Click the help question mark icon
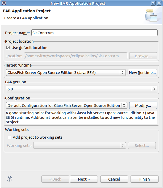Image resolution: width=163 pixels, height=188 pixels. (x=9, y=179)
